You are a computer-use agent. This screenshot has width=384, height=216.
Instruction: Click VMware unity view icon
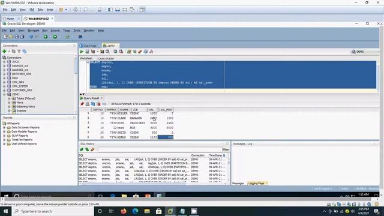click(x=132, y=10)
